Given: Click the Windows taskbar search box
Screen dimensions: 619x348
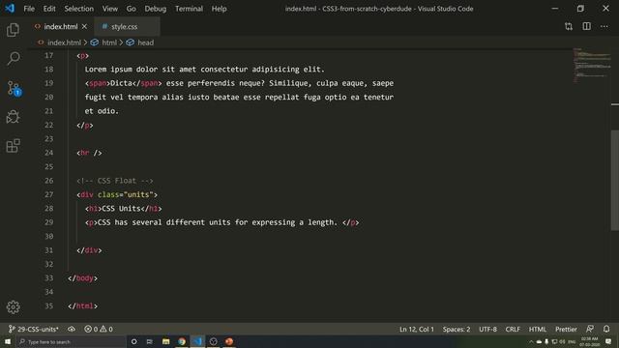Looking at the screenshot, I should 71,341.
